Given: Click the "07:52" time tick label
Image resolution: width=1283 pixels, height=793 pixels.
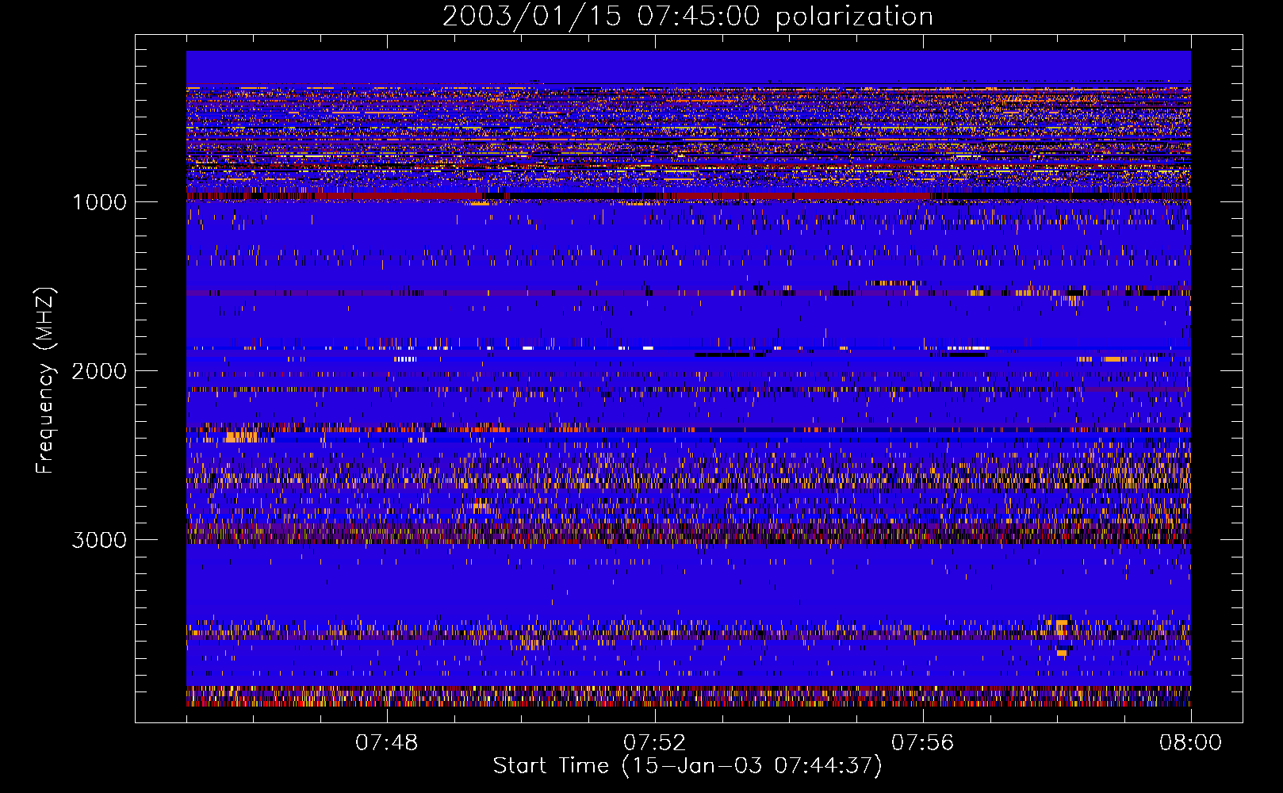Looking at the screenshot, I should [654, 743].
